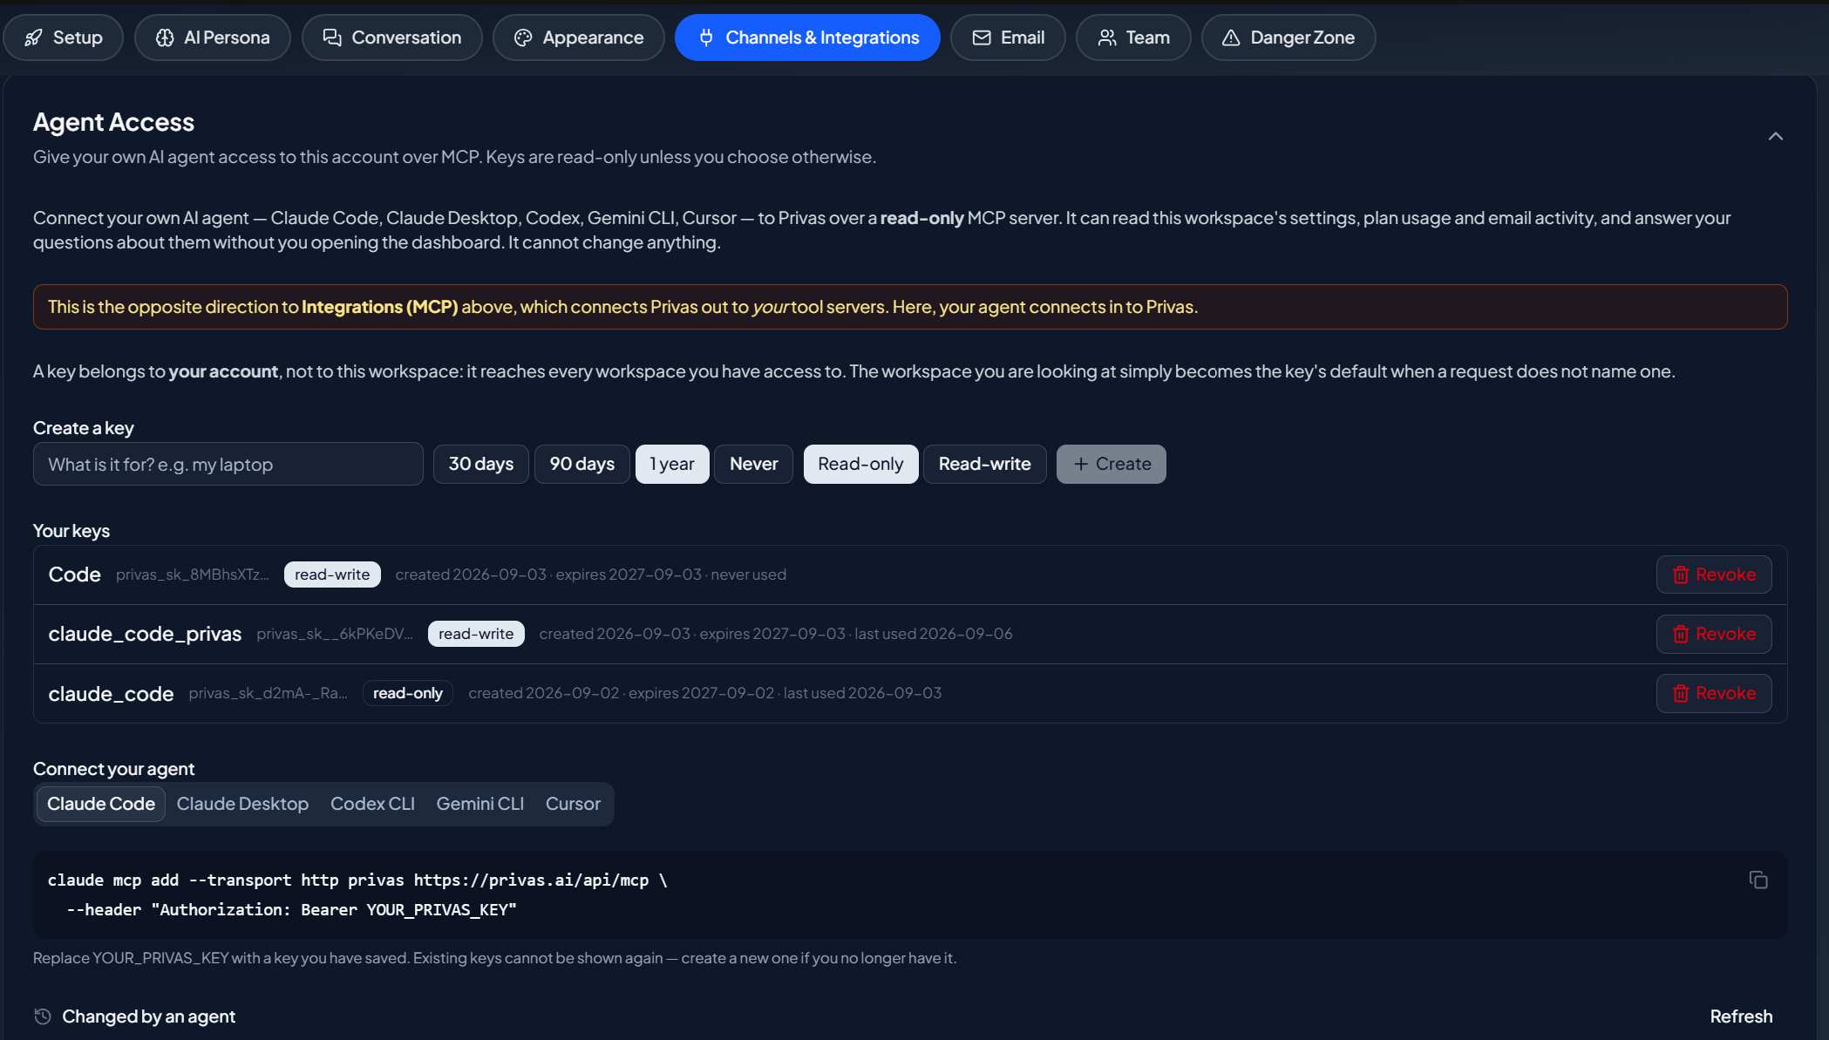1829x1040 pixels.
Task: Click the history icon beside Changed by an agent
Action: point(43,1016)
